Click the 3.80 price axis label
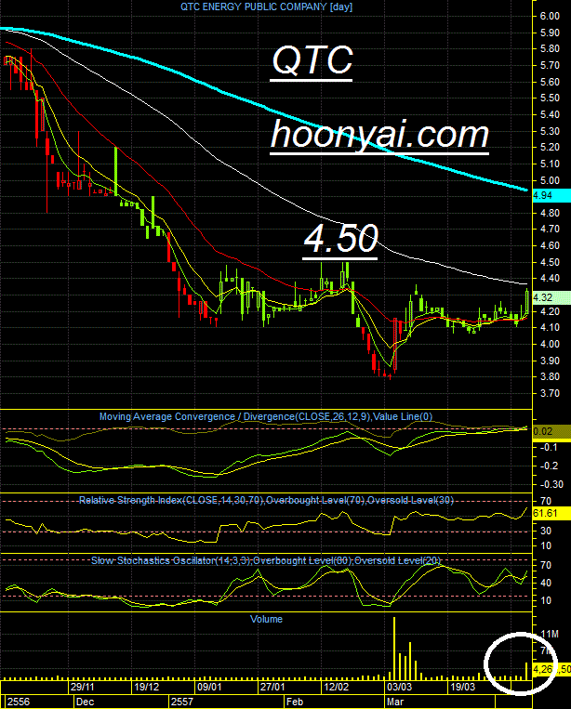Viewport: 571px width, 709px height. (550, 376)
